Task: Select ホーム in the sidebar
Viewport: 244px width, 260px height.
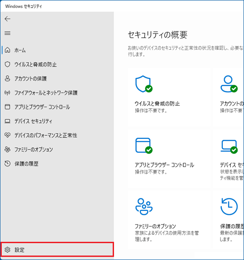Action: [x=57, y=50]
